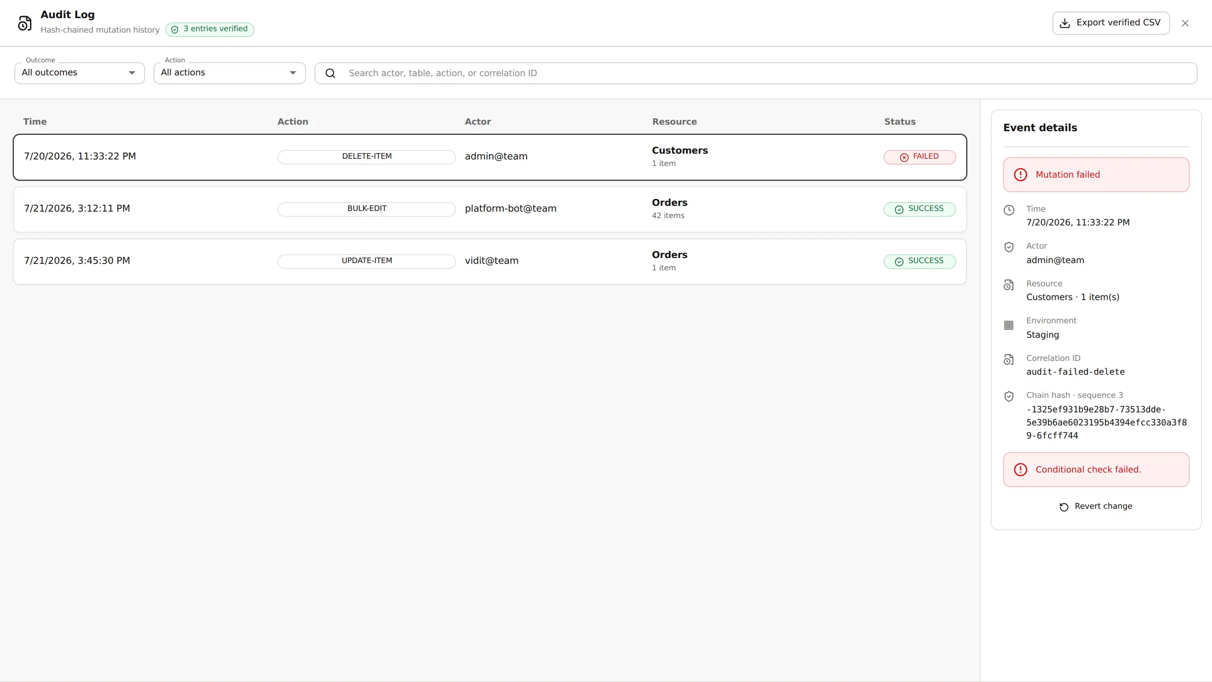The height and width of the screenshot is (682, 1212).
Task: Export verified CSV
Action: 1111,23
